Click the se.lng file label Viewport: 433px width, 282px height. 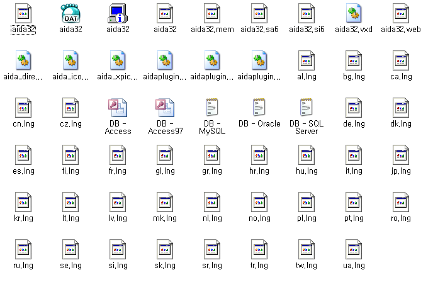(x=70, y=266)
